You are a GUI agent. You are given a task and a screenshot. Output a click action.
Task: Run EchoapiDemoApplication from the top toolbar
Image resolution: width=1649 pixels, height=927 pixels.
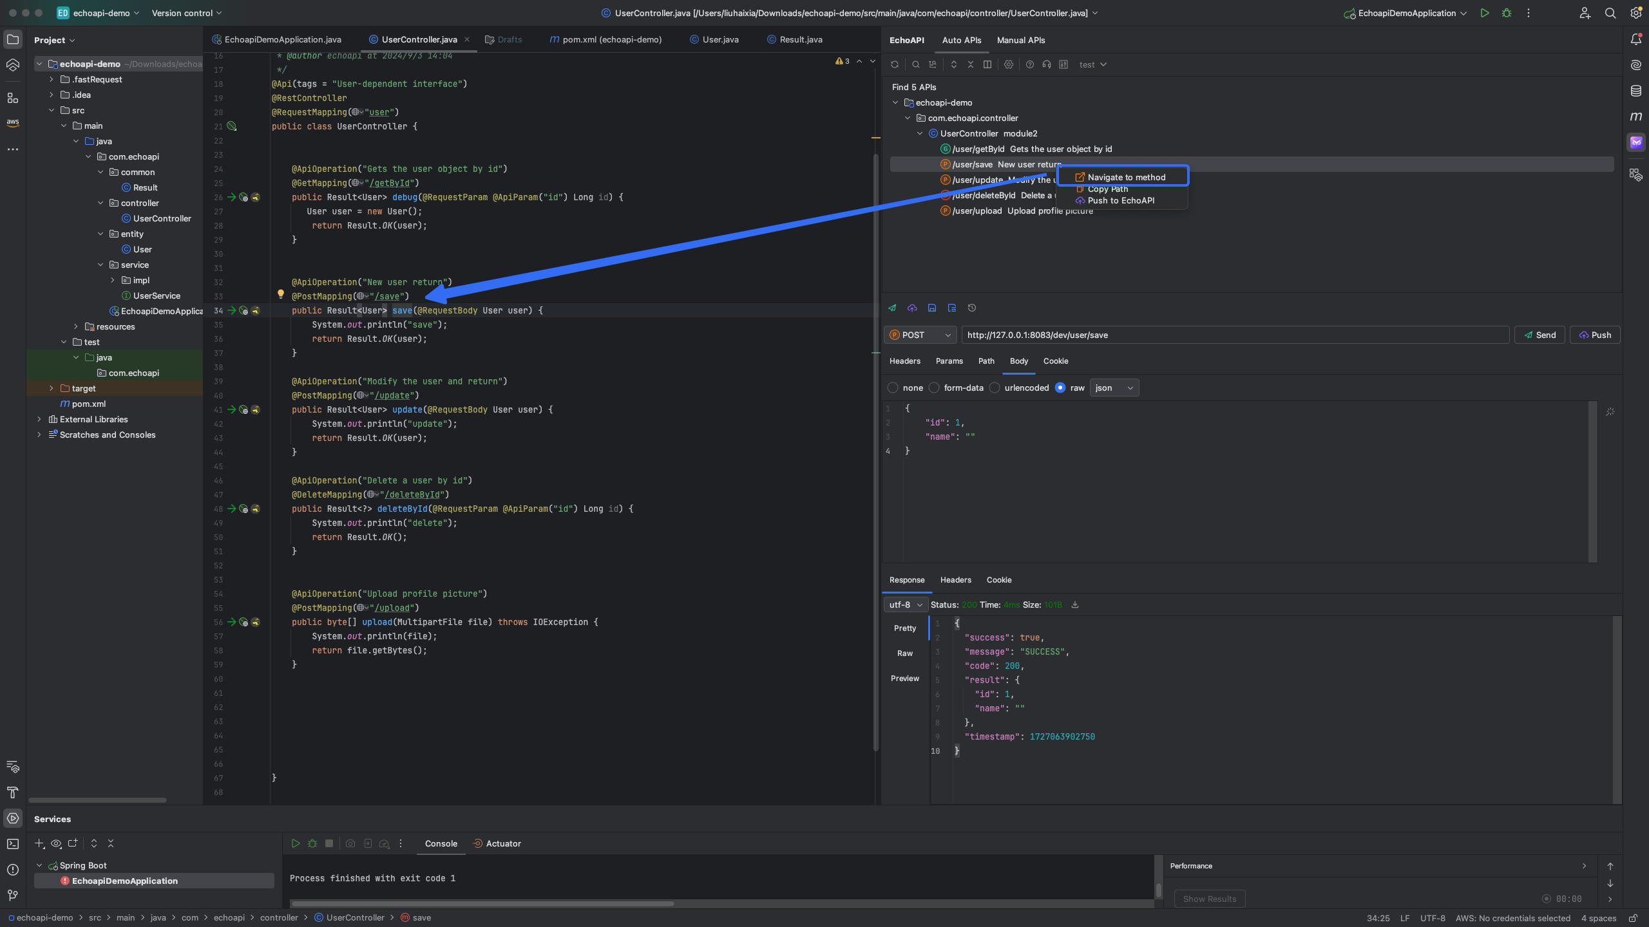pos(1485,13)
